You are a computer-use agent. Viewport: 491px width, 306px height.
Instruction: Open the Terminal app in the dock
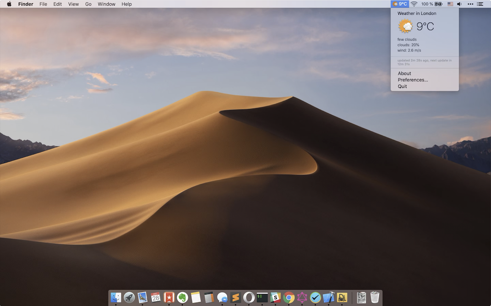click(262, 297)
